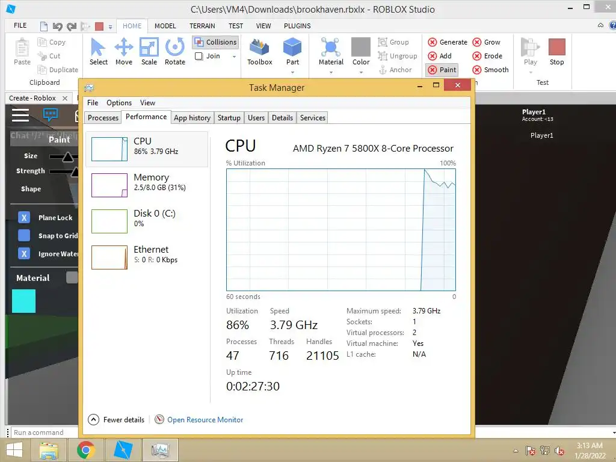This screenshot has width=616, height=462.
Task: Open the FILE menu in Roblox Studio
Action: (20, 25)
